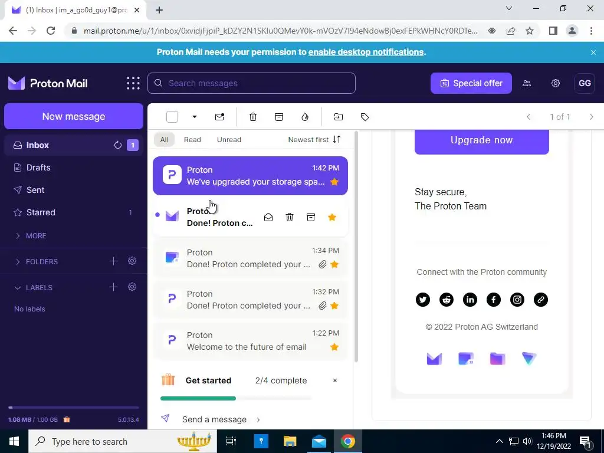The width and height of the screenshot is (604, 453).
Task: Click 'enable desktop notifications' link
Action: [366, 52]
